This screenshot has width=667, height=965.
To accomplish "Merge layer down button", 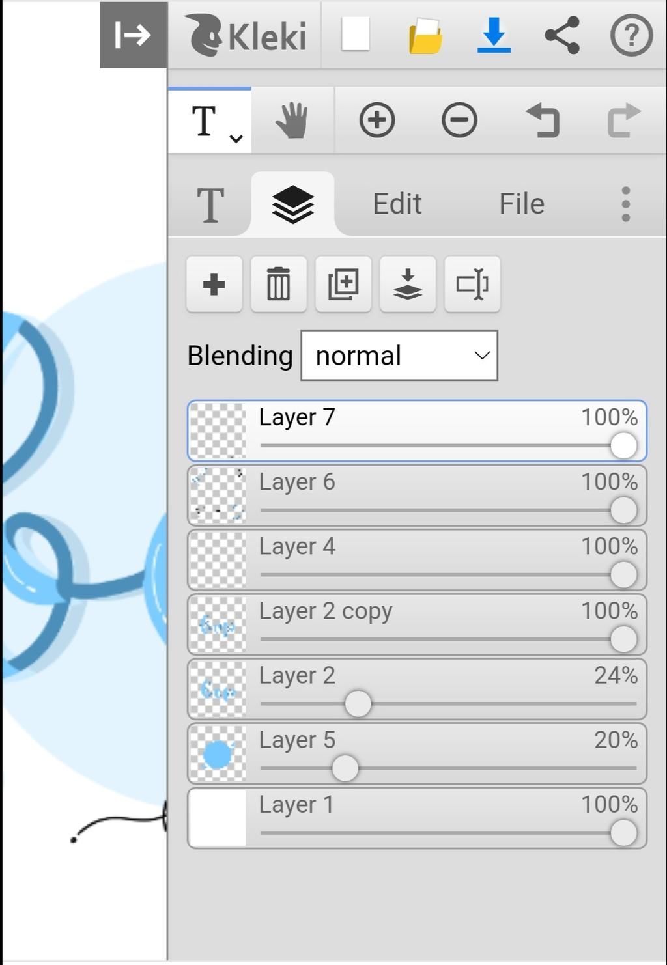I will (408, 284).
